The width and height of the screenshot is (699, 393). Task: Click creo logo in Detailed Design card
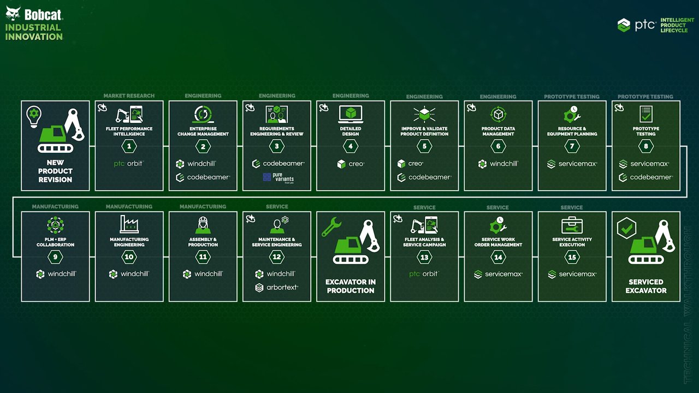tap(351, 164)
